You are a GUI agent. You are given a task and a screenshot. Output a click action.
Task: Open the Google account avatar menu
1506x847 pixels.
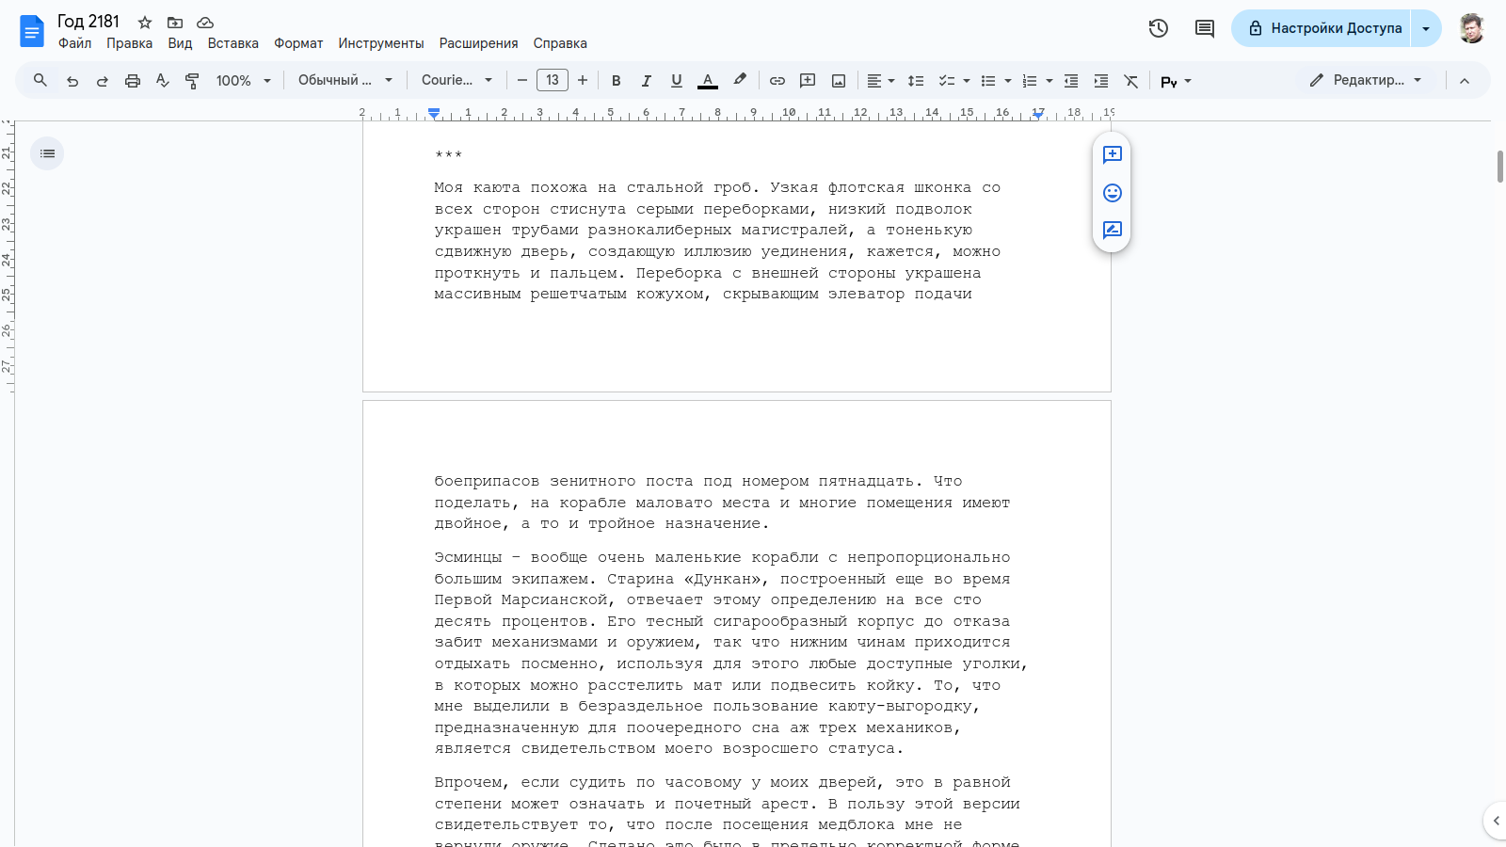tap(1471, 28)
